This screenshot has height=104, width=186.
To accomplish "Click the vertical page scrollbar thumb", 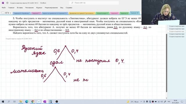I will pyautogui.click(x=167, y=63).
